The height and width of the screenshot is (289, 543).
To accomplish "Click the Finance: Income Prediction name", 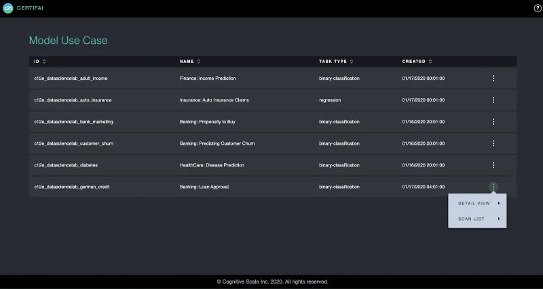I will coord(208,79).
